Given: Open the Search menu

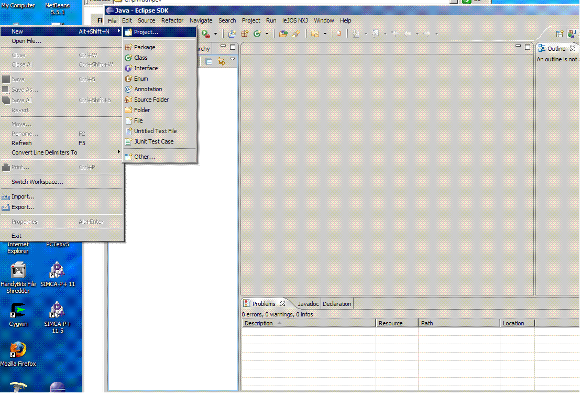Looking at the screenshot, I should point(227,20).
